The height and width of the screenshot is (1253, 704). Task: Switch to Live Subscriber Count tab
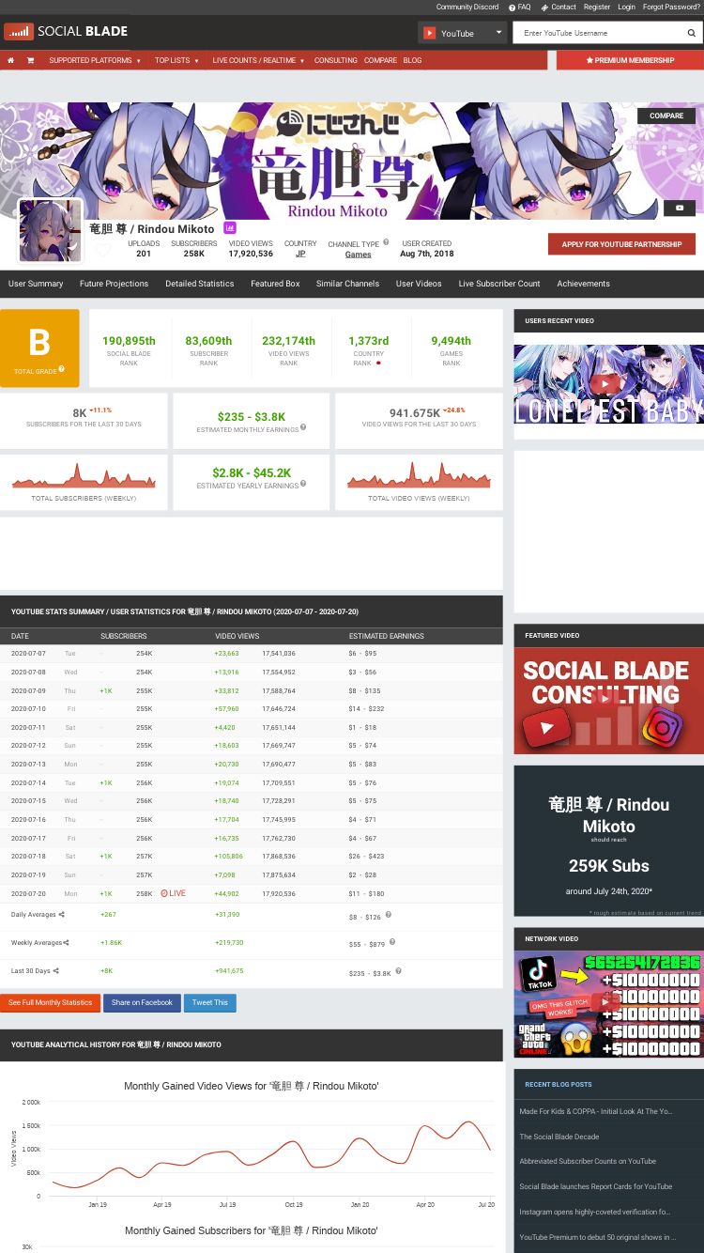click(x=499, y=284)
